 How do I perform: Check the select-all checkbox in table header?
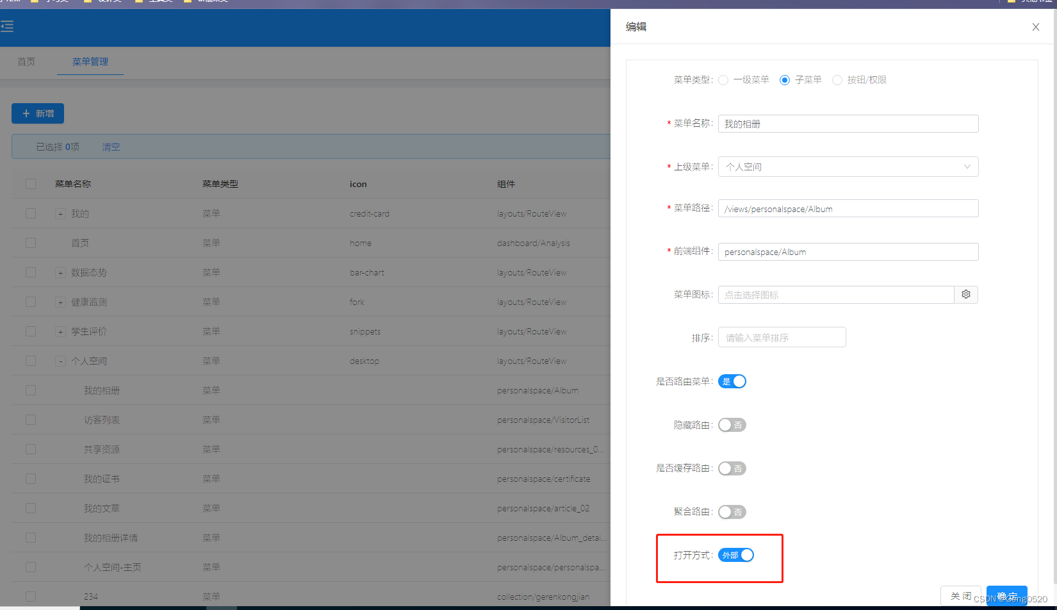(x=31, y=184)
